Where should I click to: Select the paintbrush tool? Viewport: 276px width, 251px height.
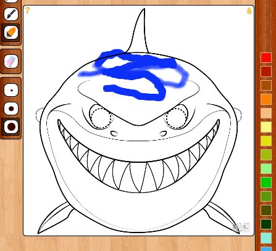11,14
